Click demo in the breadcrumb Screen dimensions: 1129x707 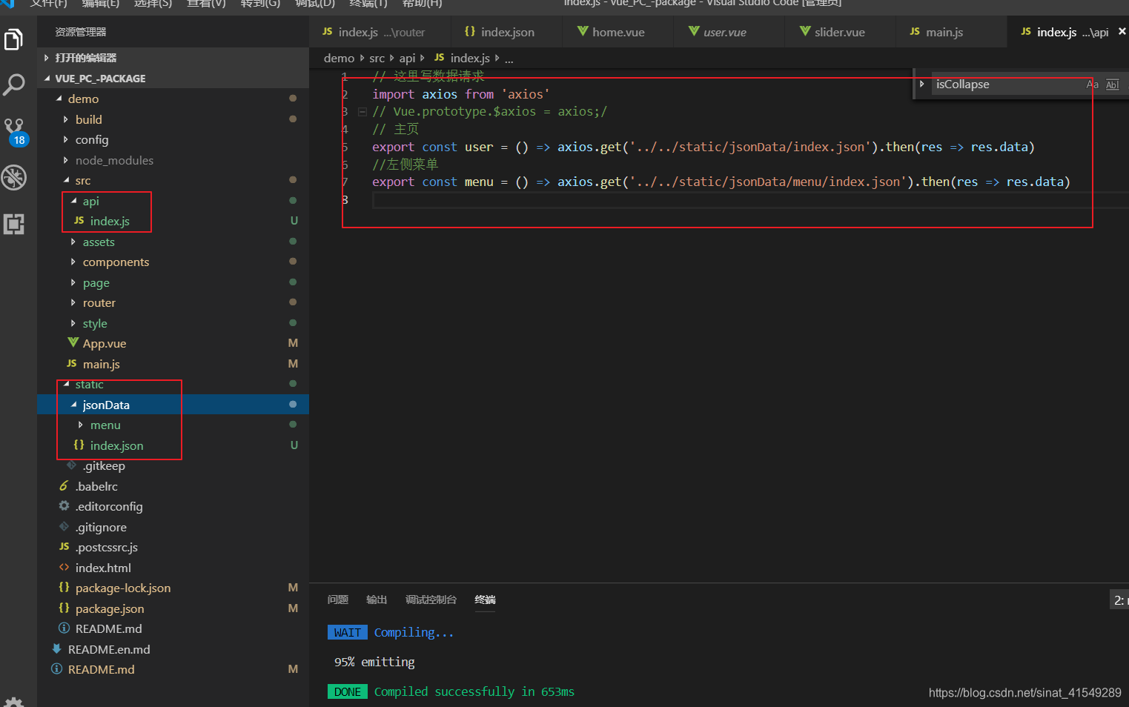(x=339, y=58)
